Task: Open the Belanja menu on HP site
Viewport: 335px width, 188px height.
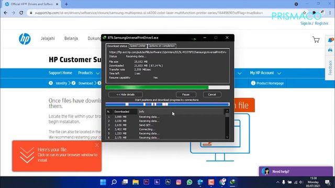Action: 71,38
